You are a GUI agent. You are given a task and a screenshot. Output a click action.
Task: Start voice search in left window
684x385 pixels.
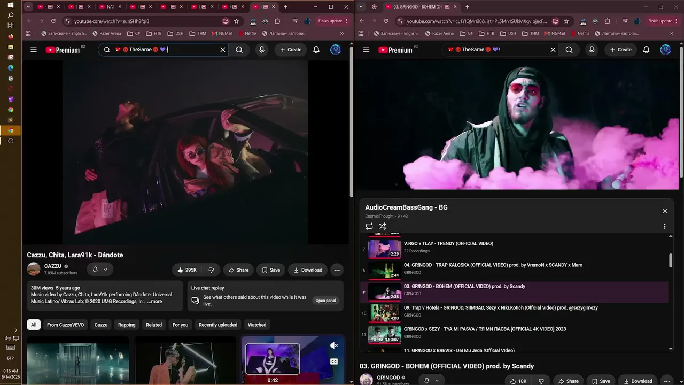coord(261,50)
